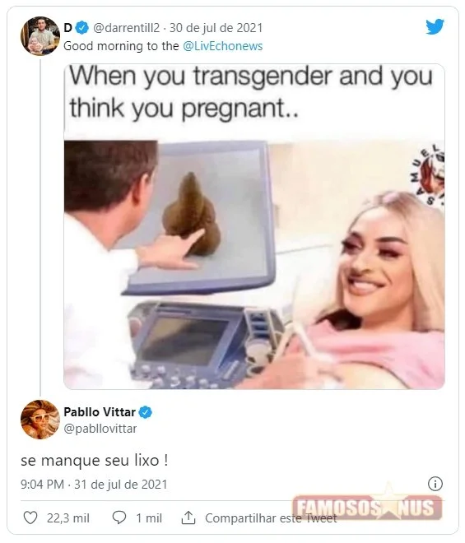Follow the @LivEchonews mention link
The width and height of the screenshot is (465, 543).
[x=223, y=46]
